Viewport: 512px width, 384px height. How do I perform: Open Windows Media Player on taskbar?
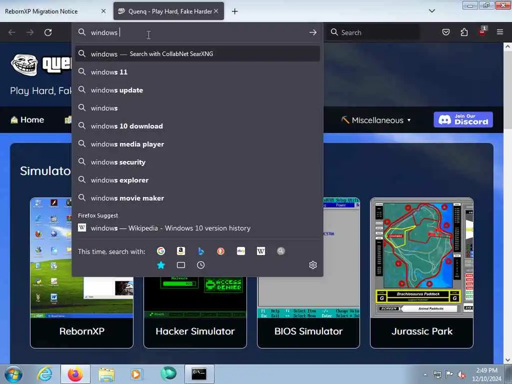(136, 374)
